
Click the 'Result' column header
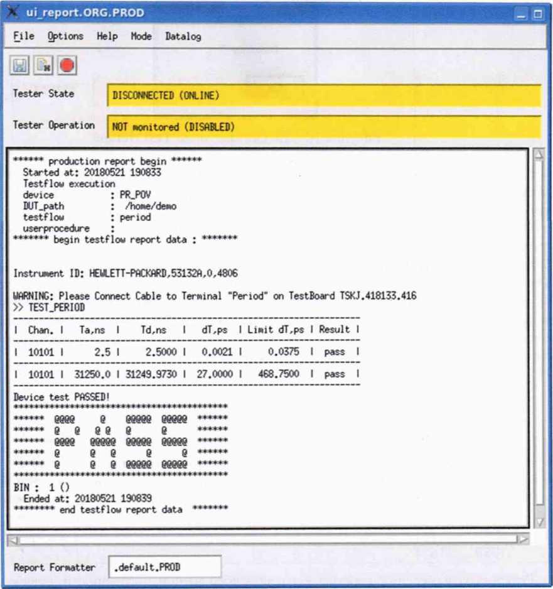point(335,330)
